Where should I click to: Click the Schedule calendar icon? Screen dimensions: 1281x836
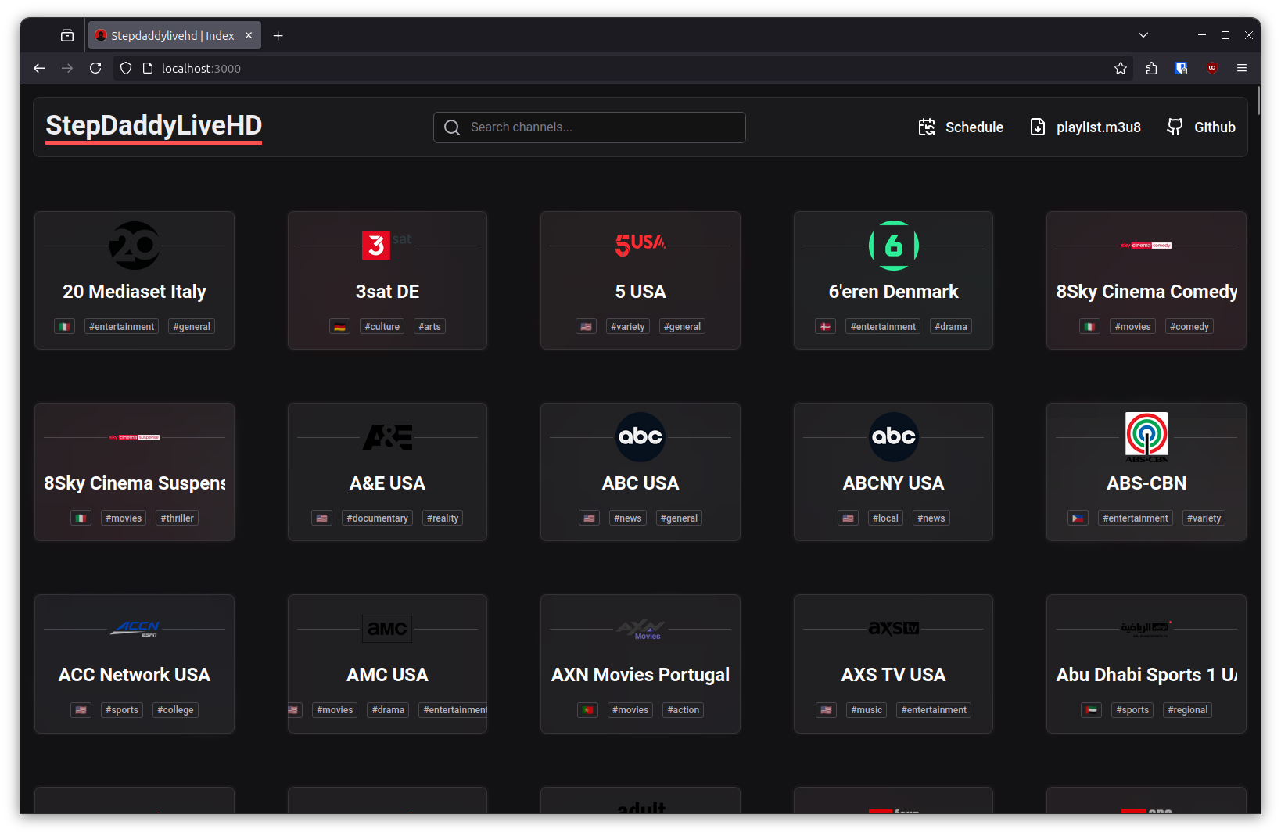point(927,127)
